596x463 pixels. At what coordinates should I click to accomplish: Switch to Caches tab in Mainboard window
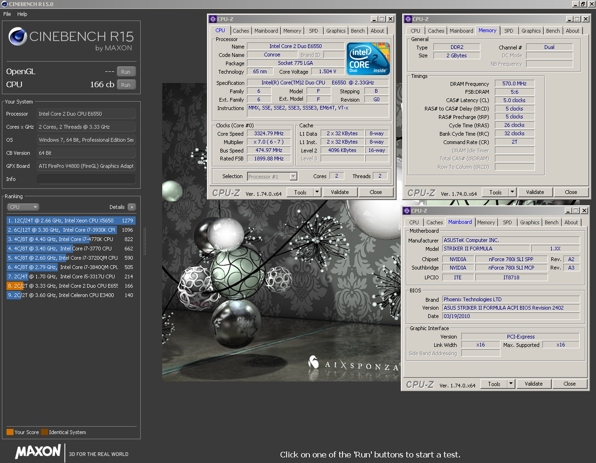(435, 222)
